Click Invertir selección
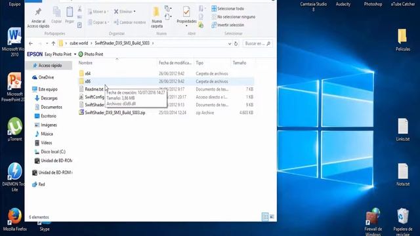 tap(228, 25)
